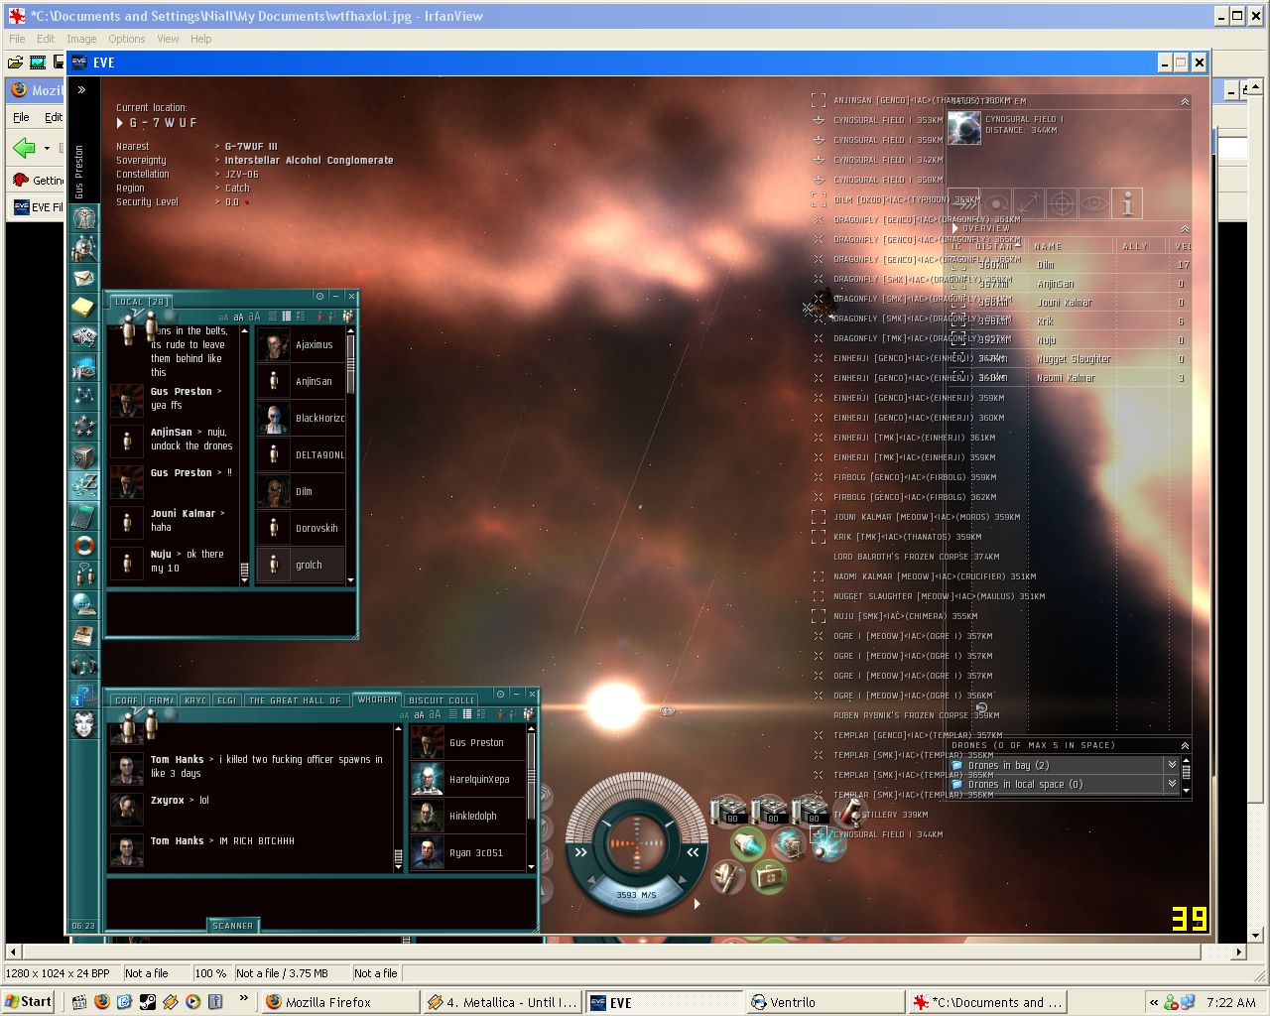
Task: Select Krik row in the Overview
Action: coord(1067,321)
